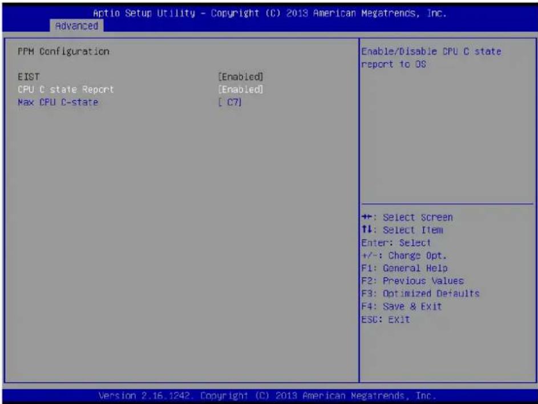Click the 'F3: Optimized Defaults' hint
Viewport: 538px width, 404px height.
pos(420,293)
